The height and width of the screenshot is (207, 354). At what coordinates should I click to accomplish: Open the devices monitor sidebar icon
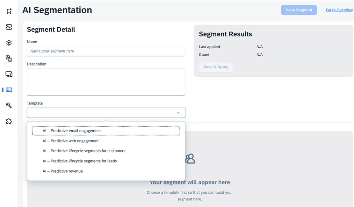coord(9,74)
